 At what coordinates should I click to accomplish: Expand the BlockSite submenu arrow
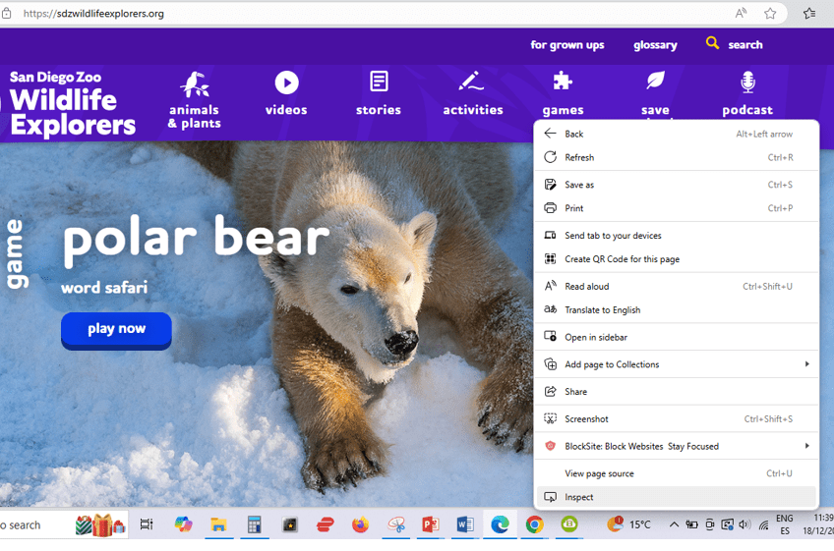[806, 446]
